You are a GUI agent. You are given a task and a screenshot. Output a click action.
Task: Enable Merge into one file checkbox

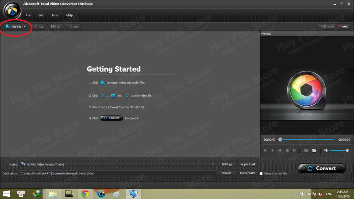point(261,173)
